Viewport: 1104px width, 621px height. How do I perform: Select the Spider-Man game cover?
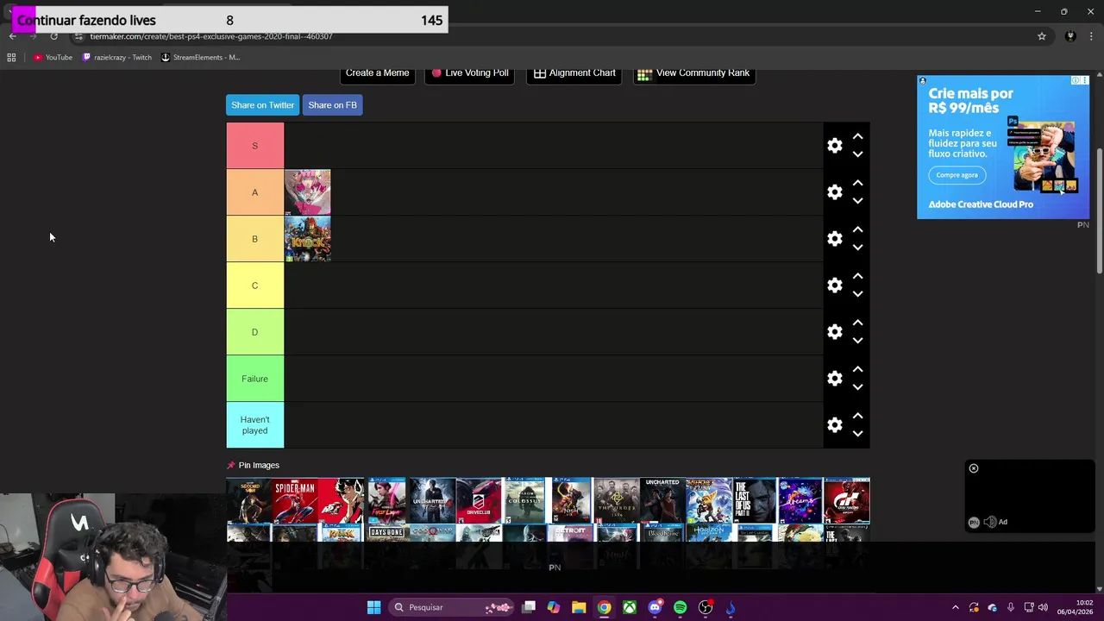point(295,500)
